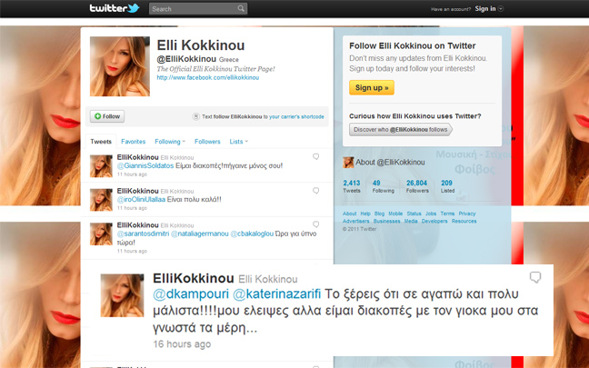Switch to the Favorites tab
Screen dimensions: 589x368
(x=134, y=142)
